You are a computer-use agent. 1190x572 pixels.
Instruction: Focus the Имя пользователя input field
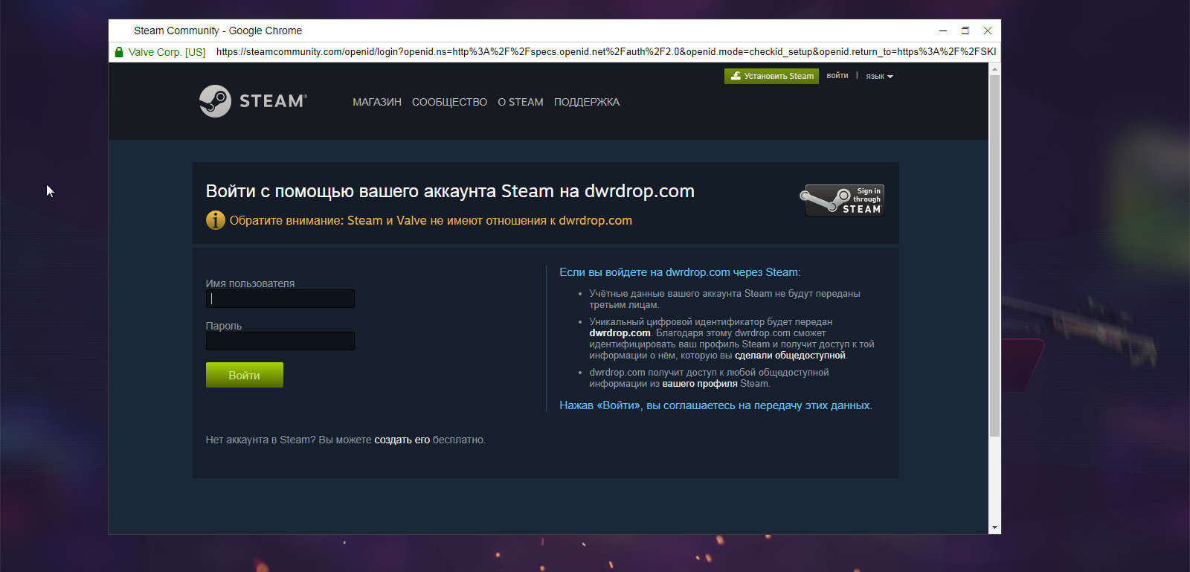(280, 298)
